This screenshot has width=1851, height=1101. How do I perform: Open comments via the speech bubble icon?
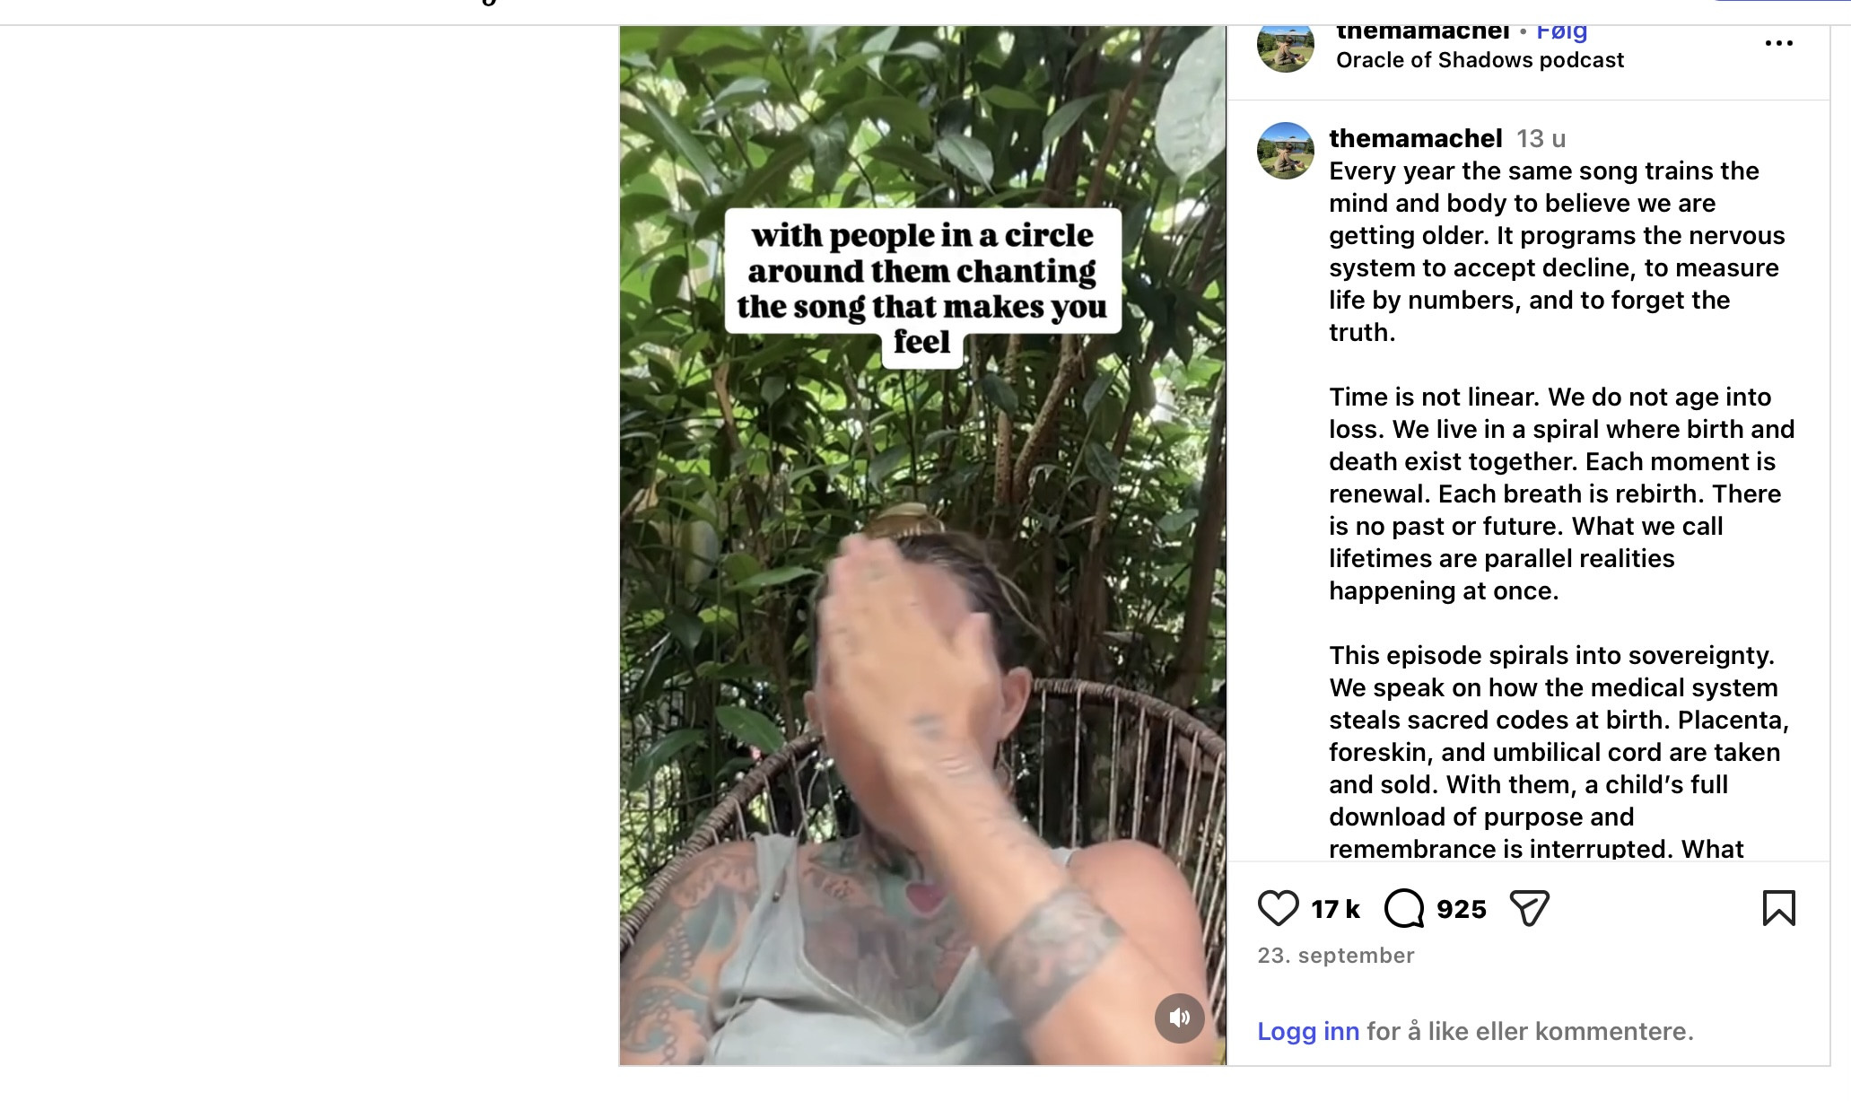[x=1404, y=908]
